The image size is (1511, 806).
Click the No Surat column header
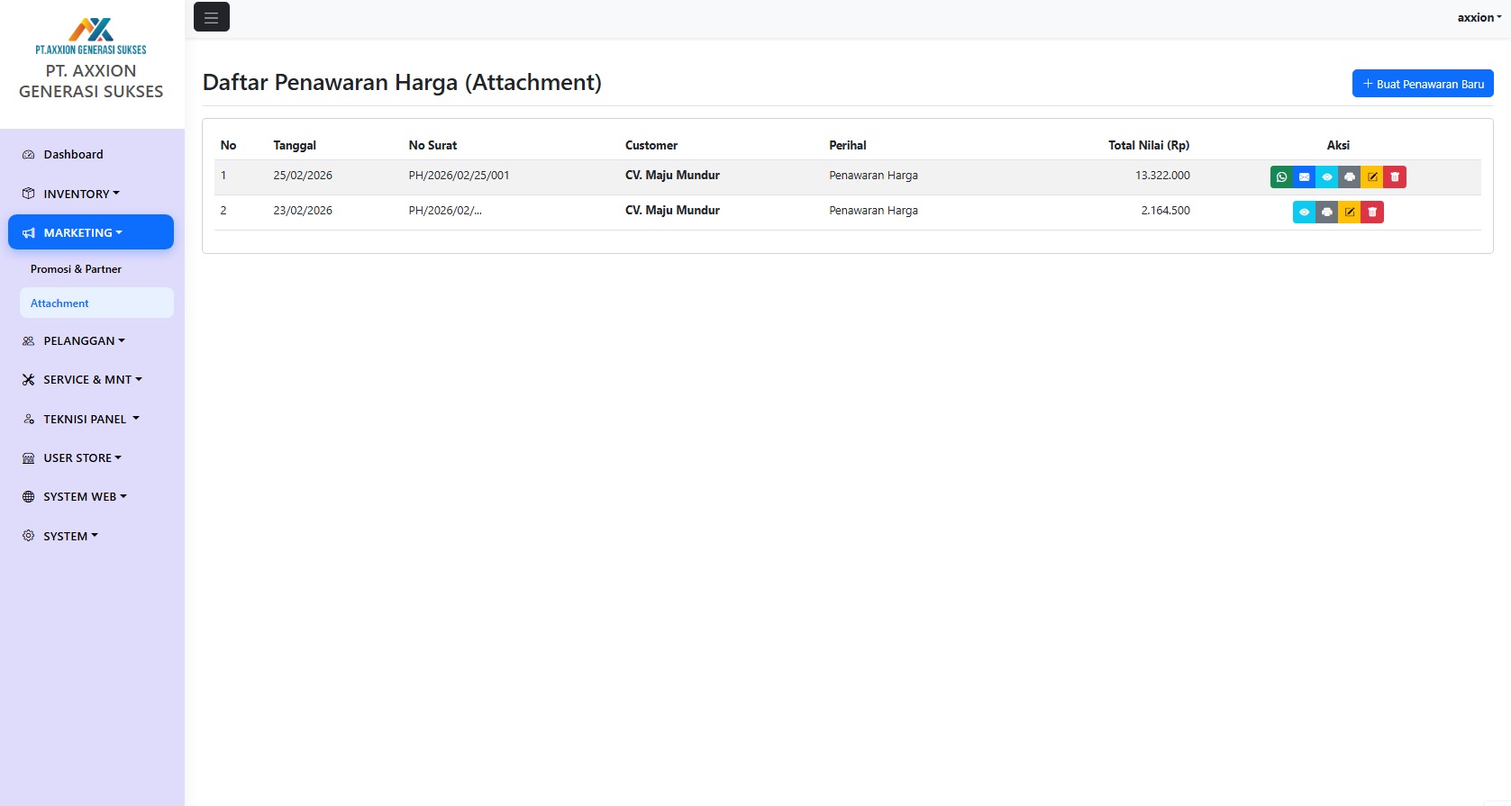(432, 145)
